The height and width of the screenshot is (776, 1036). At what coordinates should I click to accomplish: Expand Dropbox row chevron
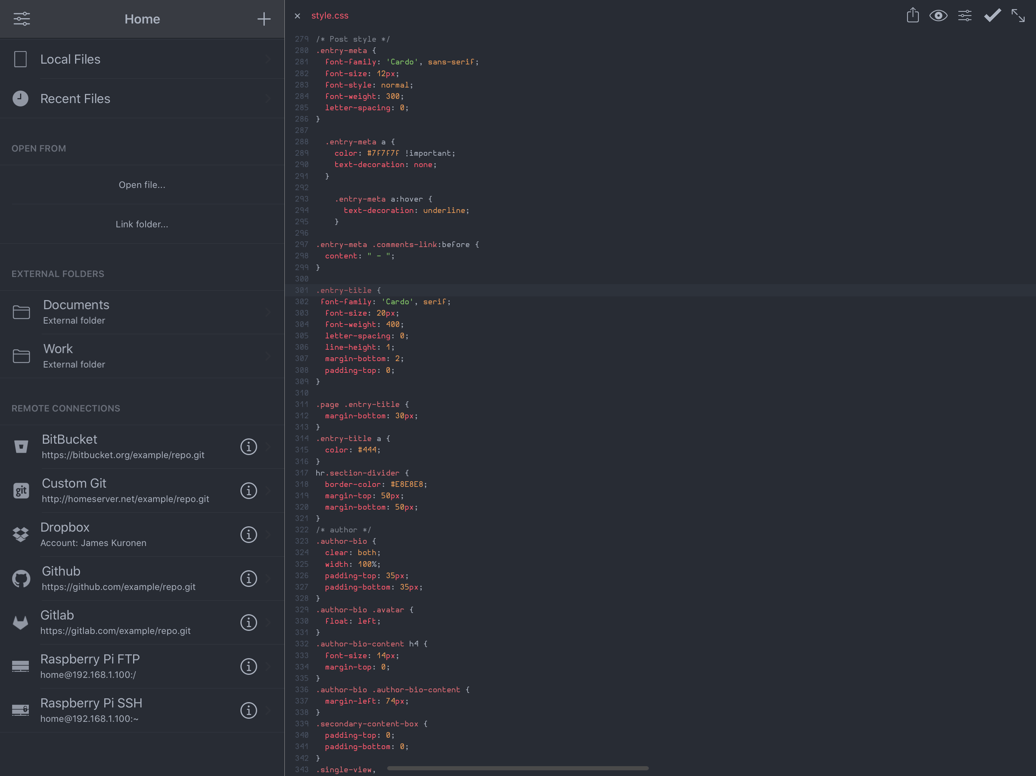coord(269,535)
